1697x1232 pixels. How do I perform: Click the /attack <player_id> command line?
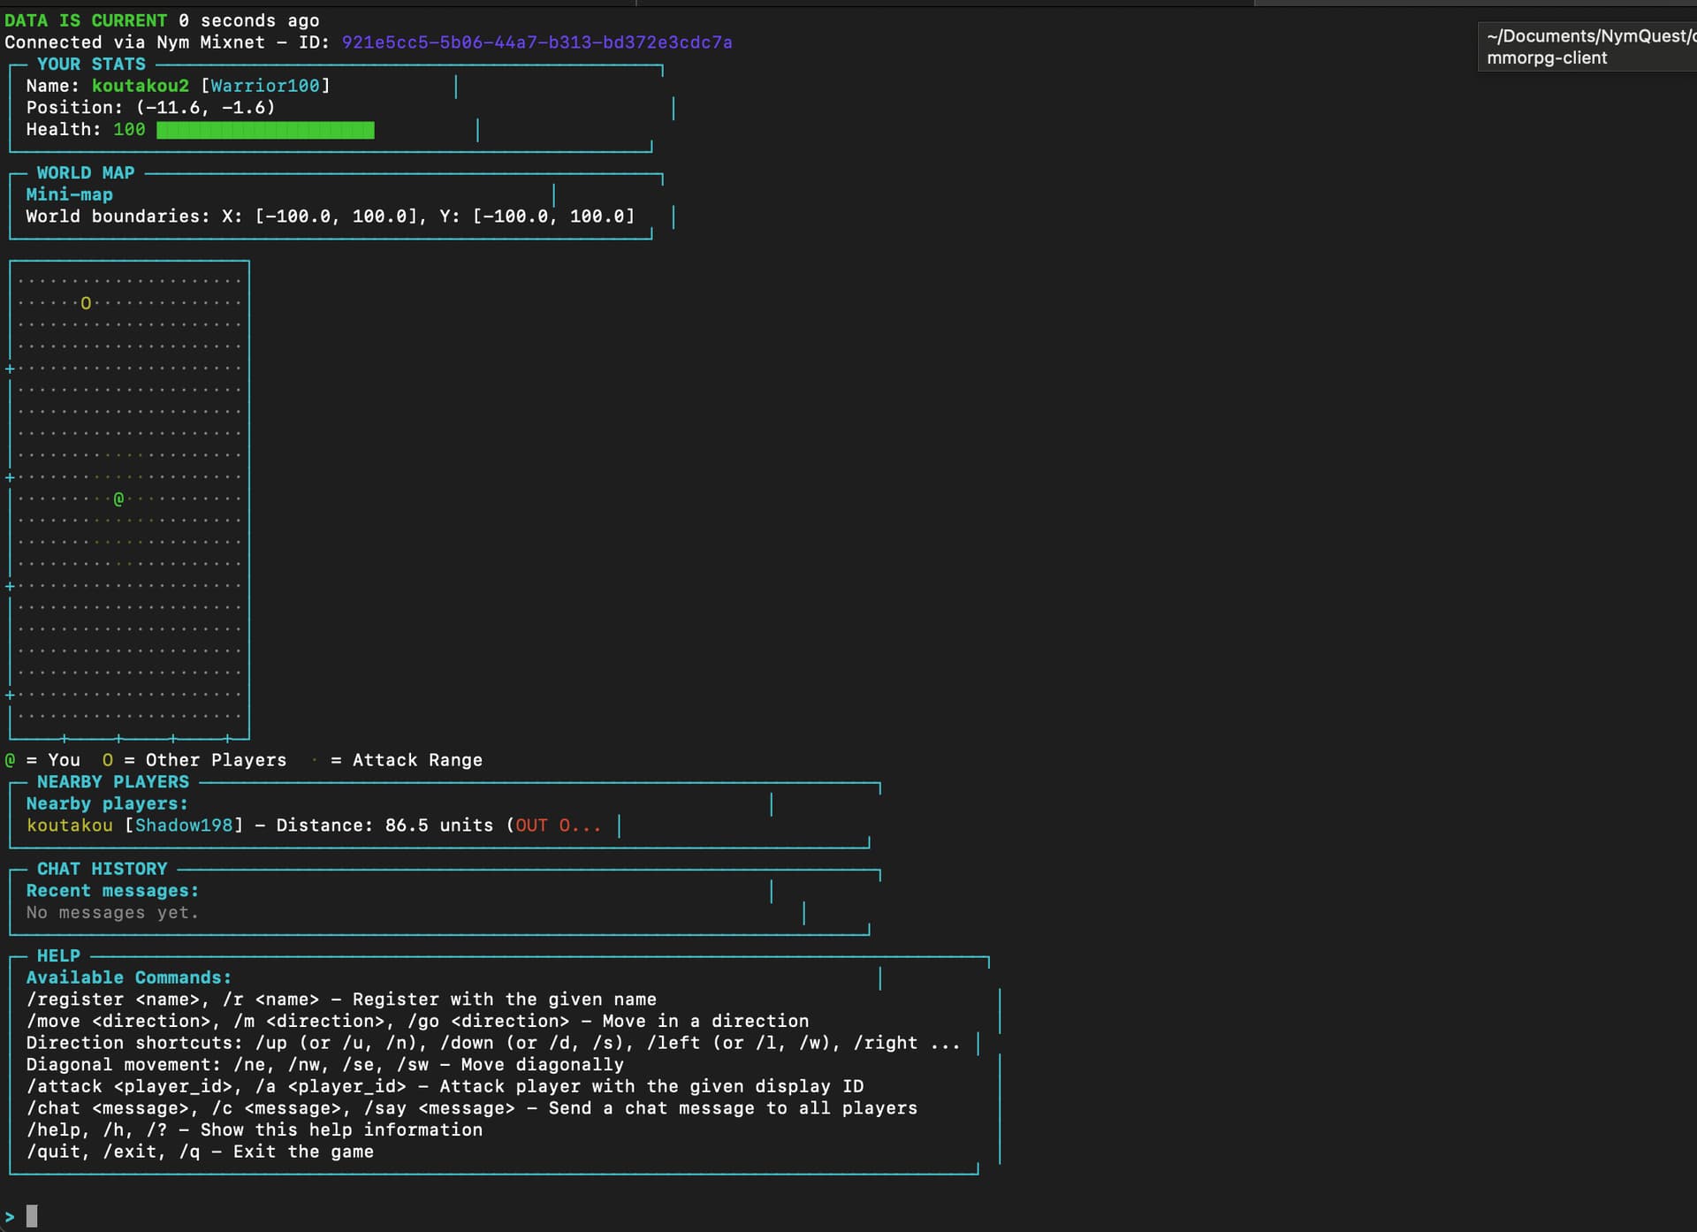(445, 1086)
